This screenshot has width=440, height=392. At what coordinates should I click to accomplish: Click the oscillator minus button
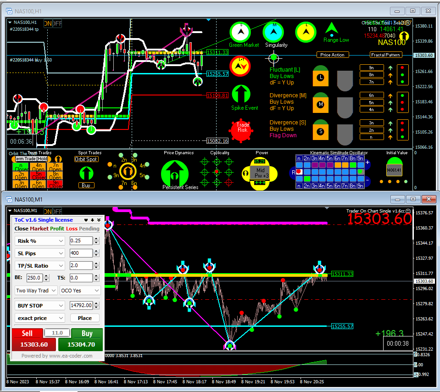(368, 180)
